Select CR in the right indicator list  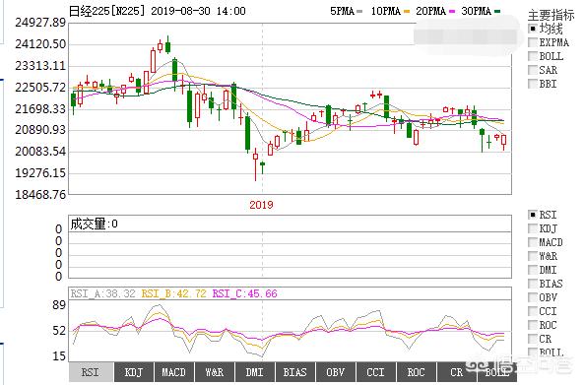(x=533, y=339)
